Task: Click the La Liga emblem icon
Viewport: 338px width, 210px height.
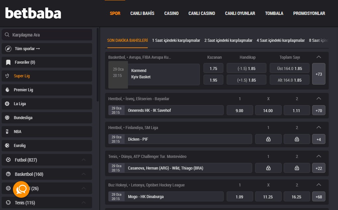Action: [7, 104]
